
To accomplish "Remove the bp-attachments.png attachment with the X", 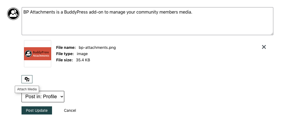I will (x=264, y=47).
